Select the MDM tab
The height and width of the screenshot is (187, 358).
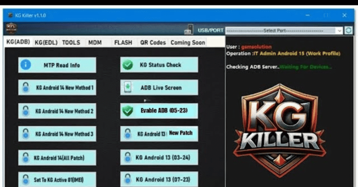[95, 43]
